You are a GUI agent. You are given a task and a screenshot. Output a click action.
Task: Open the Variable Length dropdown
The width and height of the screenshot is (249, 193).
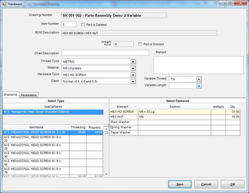click(x=199, y=86)
